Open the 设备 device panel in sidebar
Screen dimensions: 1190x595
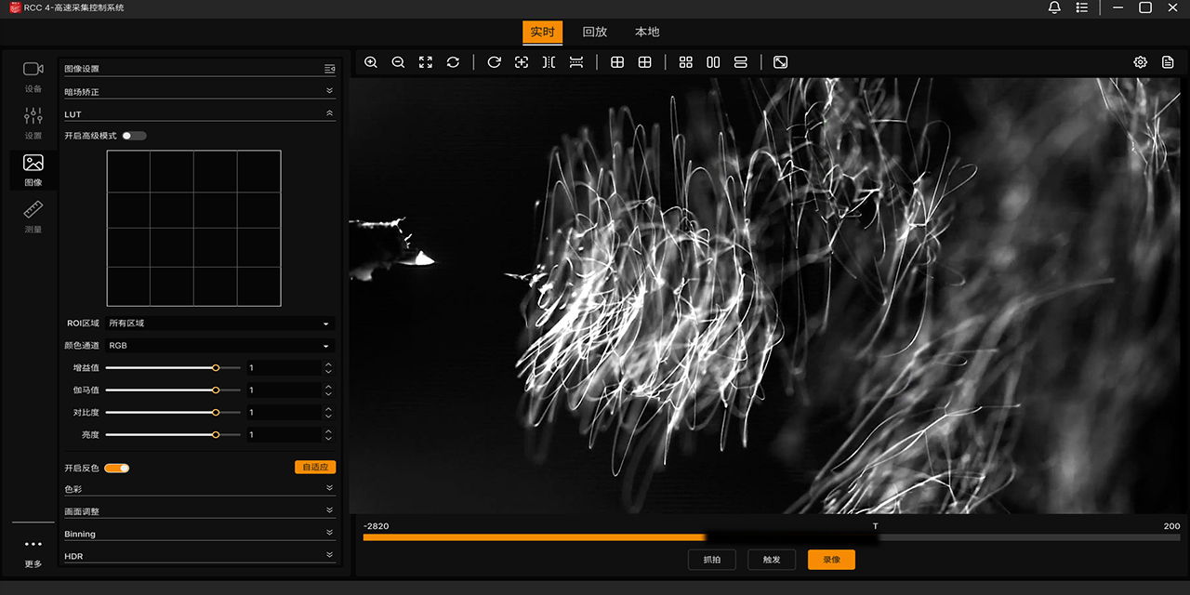pos(33,76)
